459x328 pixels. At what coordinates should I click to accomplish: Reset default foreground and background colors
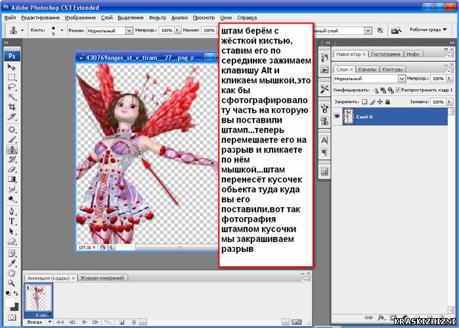click(8, 293)
